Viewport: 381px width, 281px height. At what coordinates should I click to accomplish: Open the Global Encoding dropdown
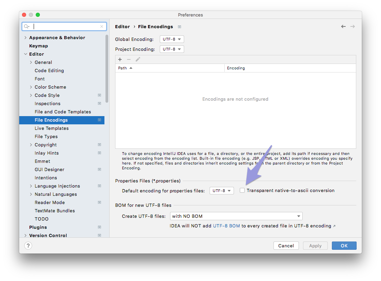172,39
